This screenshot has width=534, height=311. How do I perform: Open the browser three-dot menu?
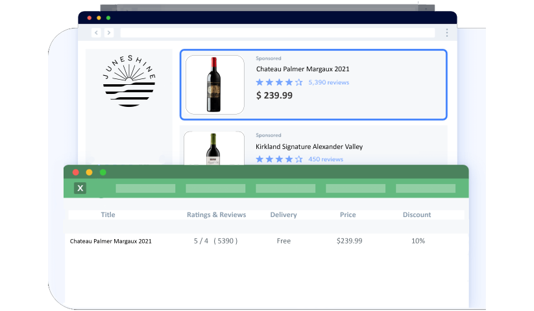click(x=447, y=32)
